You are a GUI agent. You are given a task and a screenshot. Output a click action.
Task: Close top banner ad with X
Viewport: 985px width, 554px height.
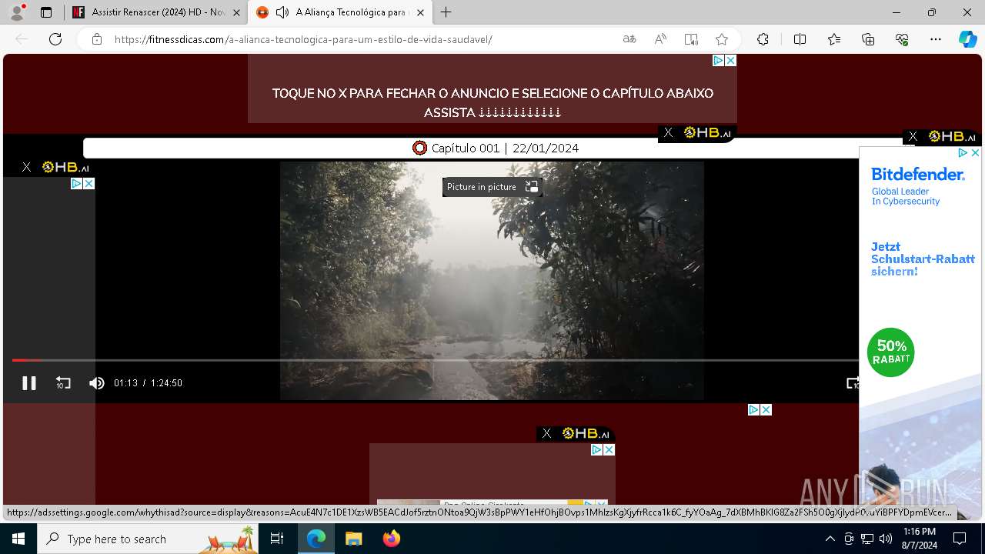click(x=730, y=60)
